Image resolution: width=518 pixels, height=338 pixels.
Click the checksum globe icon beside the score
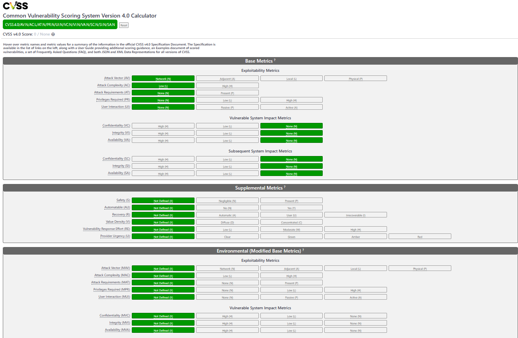[52, 34]
